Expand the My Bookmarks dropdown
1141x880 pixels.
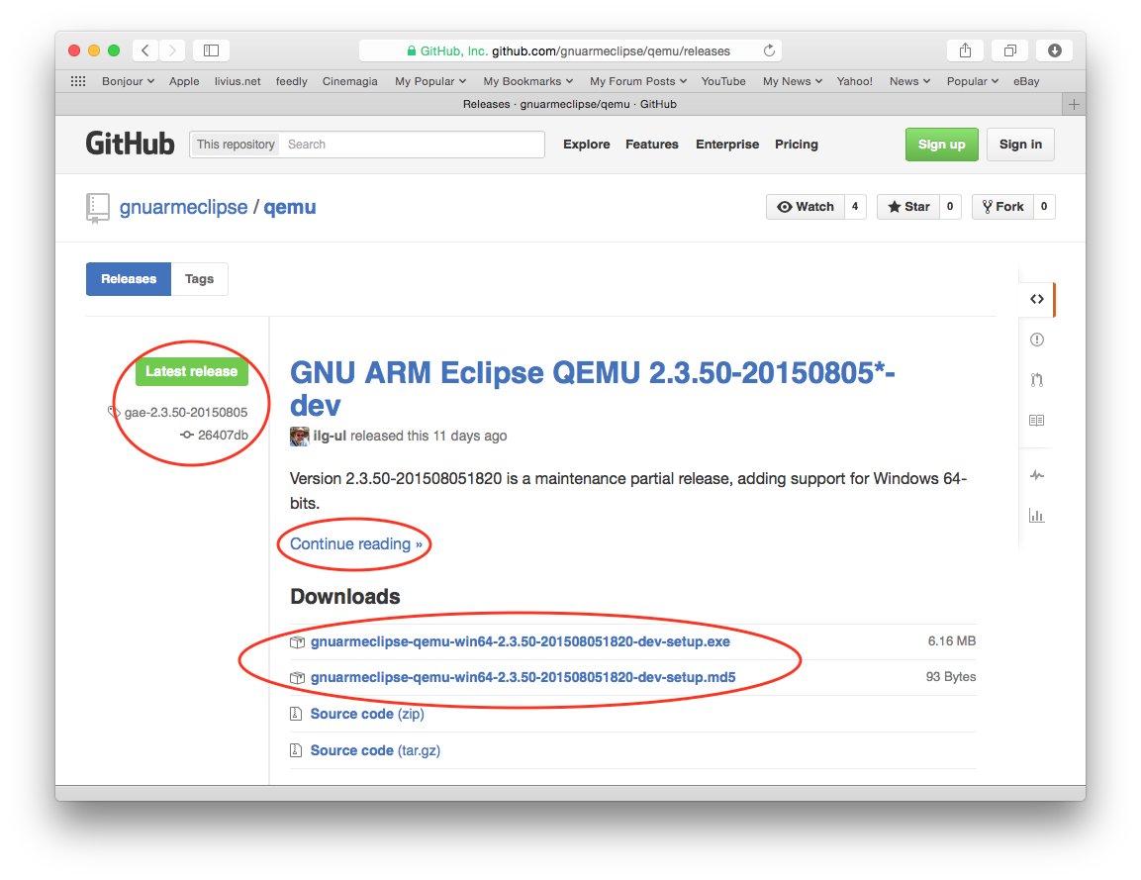point(528,81)
